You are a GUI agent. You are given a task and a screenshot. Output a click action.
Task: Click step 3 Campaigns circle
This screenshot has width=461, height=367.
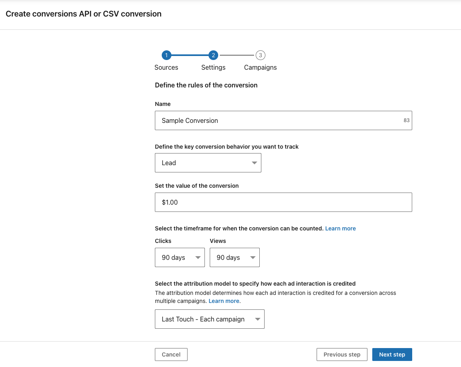pyautogui.click(x=260, y=55)
